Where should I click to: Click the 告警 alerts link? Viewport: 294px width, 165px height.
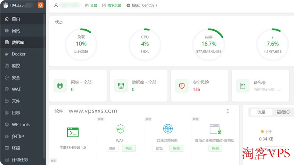click(94, 5)
